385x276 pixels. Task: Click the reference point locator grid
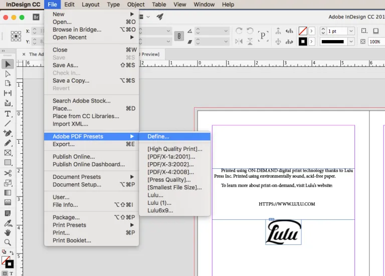click(x=16, y=36)
